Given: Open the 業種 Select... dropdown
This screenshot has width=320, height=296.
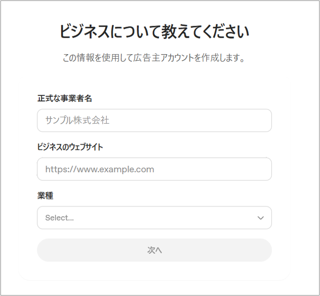Looking at the screenshot, I should coord(154,218).
